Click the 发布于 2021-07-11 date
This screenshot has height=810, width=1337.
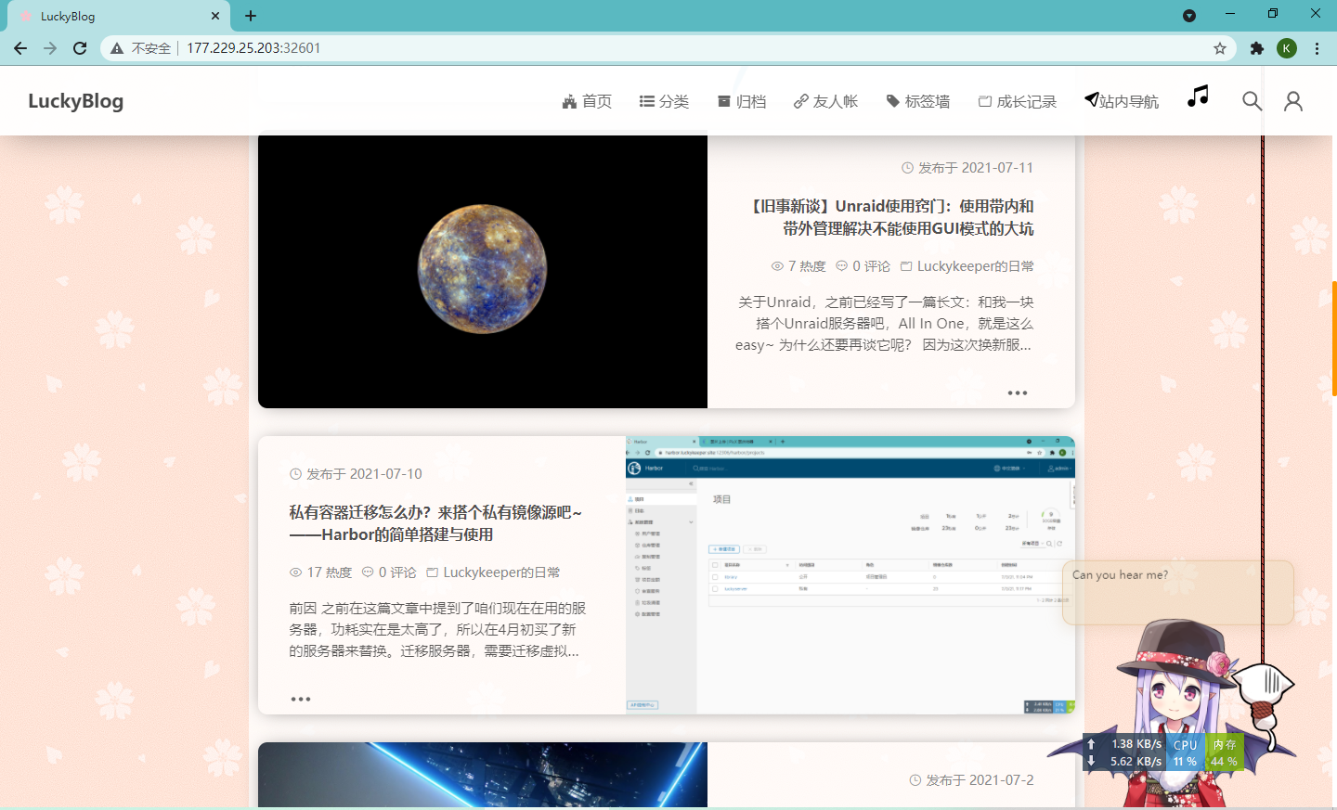[967, 168]
